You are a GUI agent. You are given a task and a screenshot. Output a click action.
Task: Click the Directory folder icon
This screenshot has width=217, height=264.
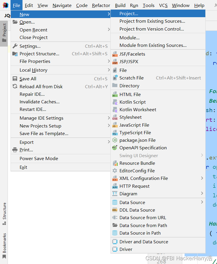(115, 85)
